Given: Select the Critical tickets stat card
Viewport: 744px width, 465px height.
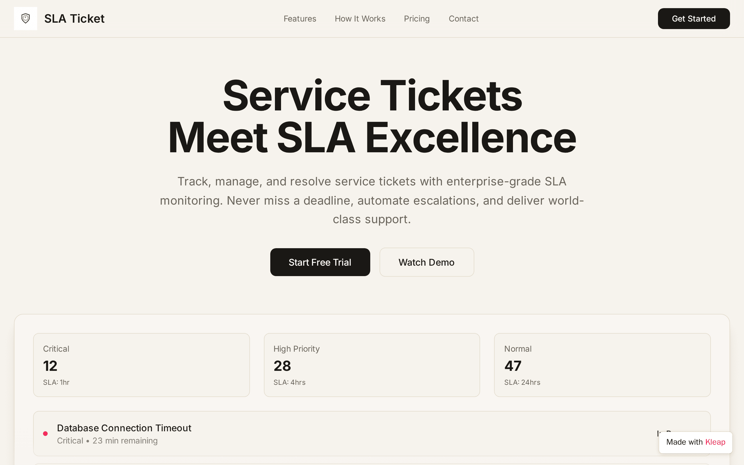Looking at the screenshot, I should (142, 365).
